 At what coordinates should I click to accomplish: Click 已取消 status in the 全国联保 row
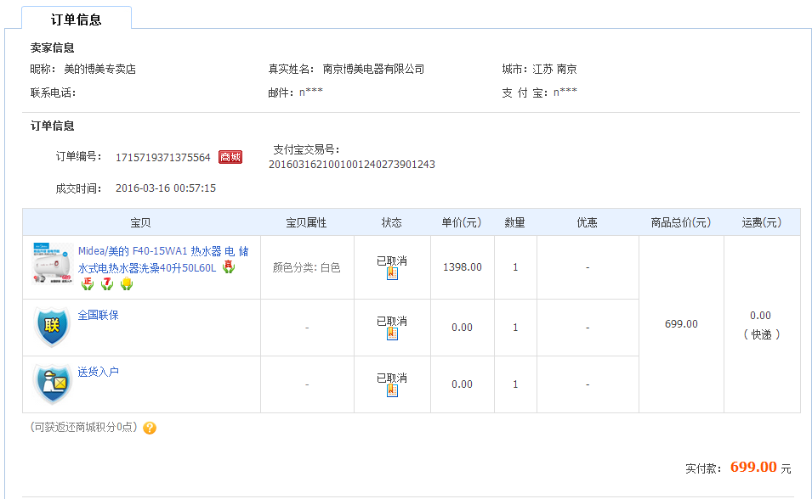pyautogui.click(x=391, y=321)
